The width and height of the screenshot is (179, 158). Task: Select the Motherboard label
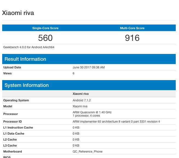click(13, 151)
